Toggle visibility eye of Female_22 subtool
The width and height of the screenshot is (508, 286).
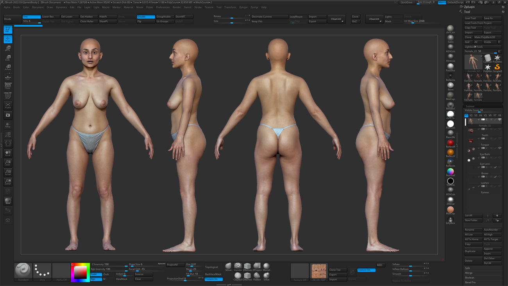click(x=500, y=120)
